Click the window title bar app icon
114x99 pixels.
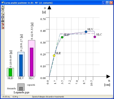tap(3, 3)
